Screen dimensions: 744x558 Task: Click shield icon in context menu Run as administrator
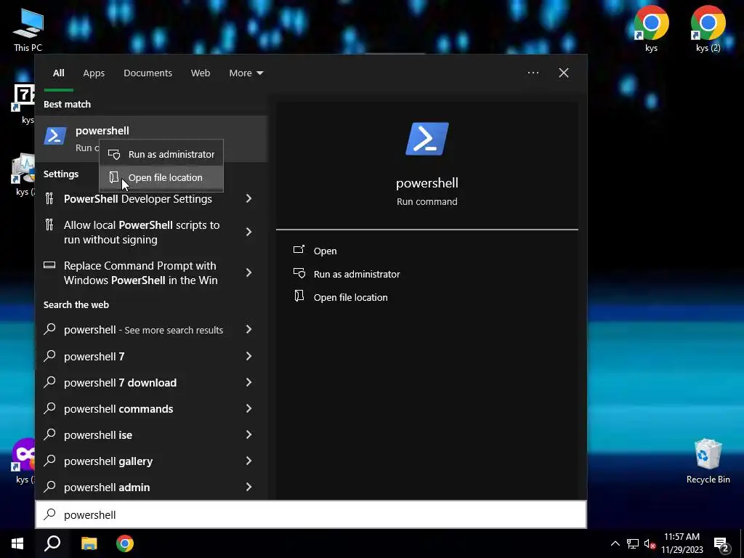[x=114, y=154]
